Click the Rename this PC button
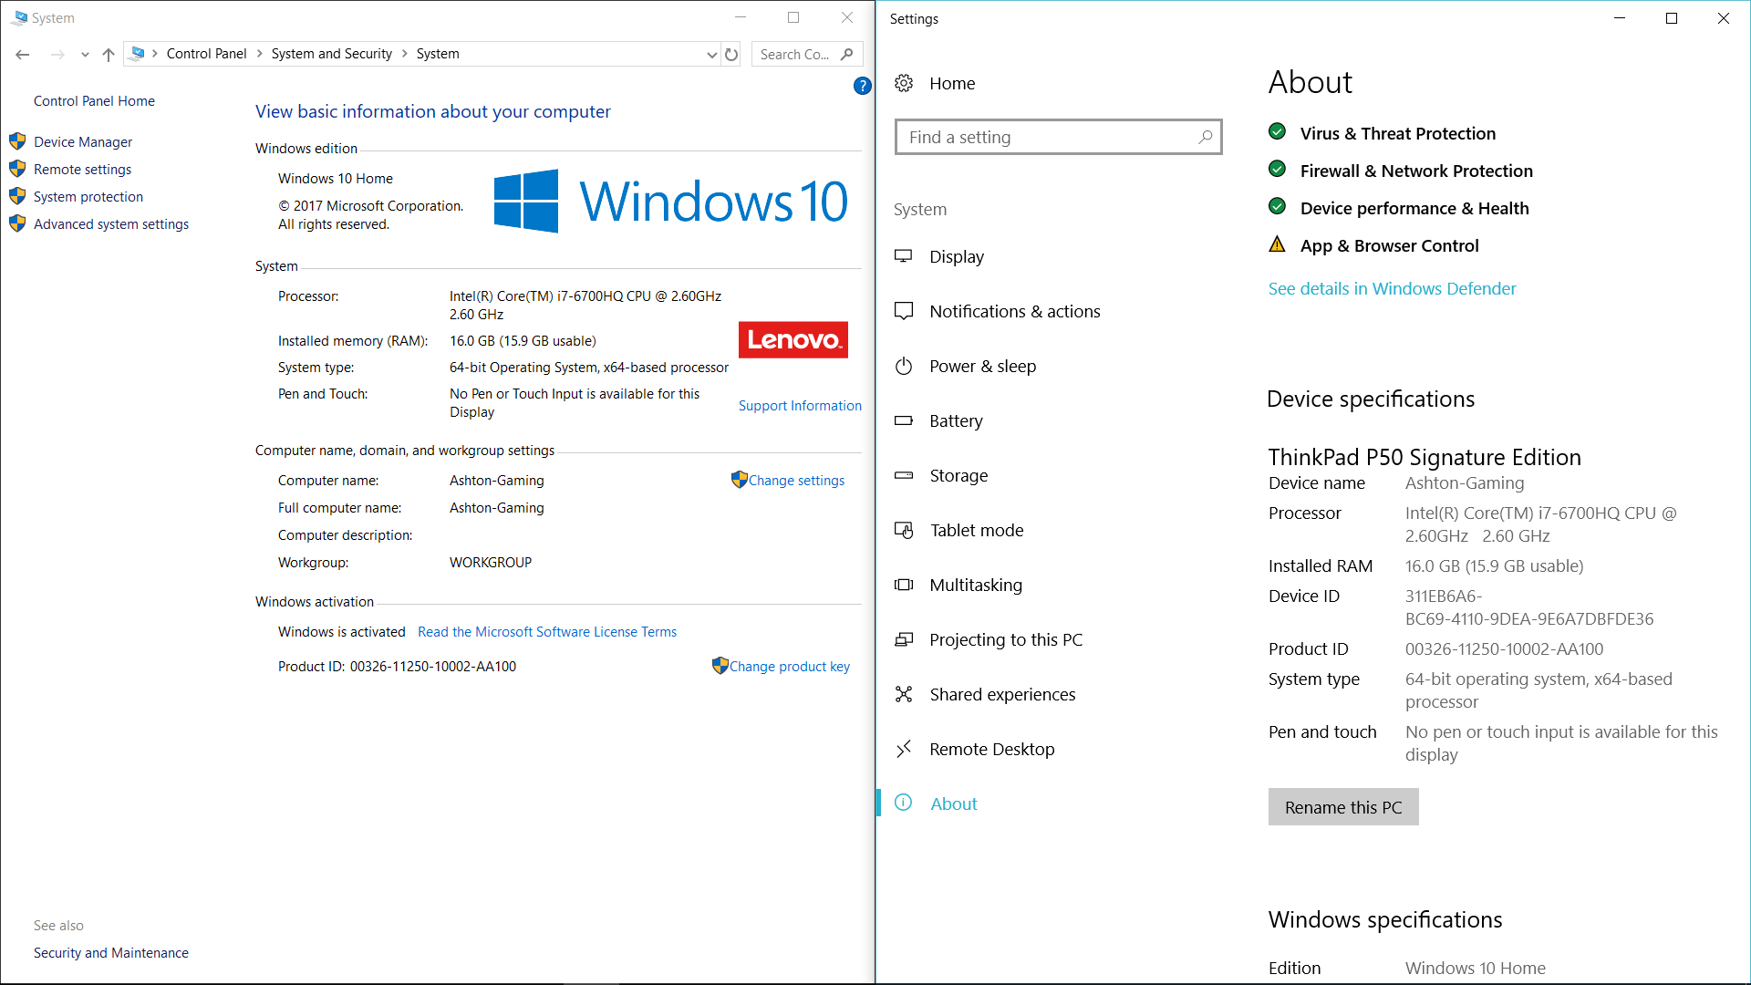1751x985 pixels. click(x=1343, y=807)
